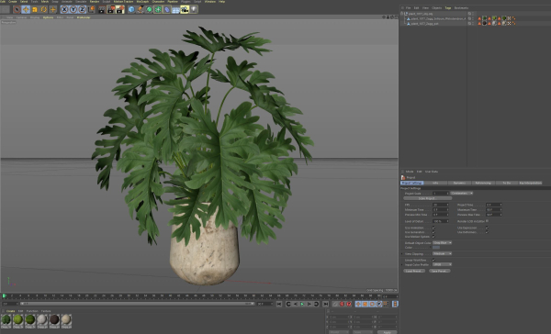The width and height of the screenshot is (551, 334).
Task: Toggle parameter keyframe recording
Action: (x=379, y=304)
